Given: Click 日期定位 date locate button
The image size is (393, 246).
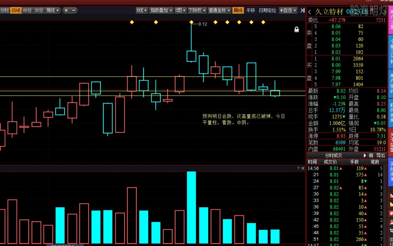Looking at the screenshot, I should coord(268,10).
